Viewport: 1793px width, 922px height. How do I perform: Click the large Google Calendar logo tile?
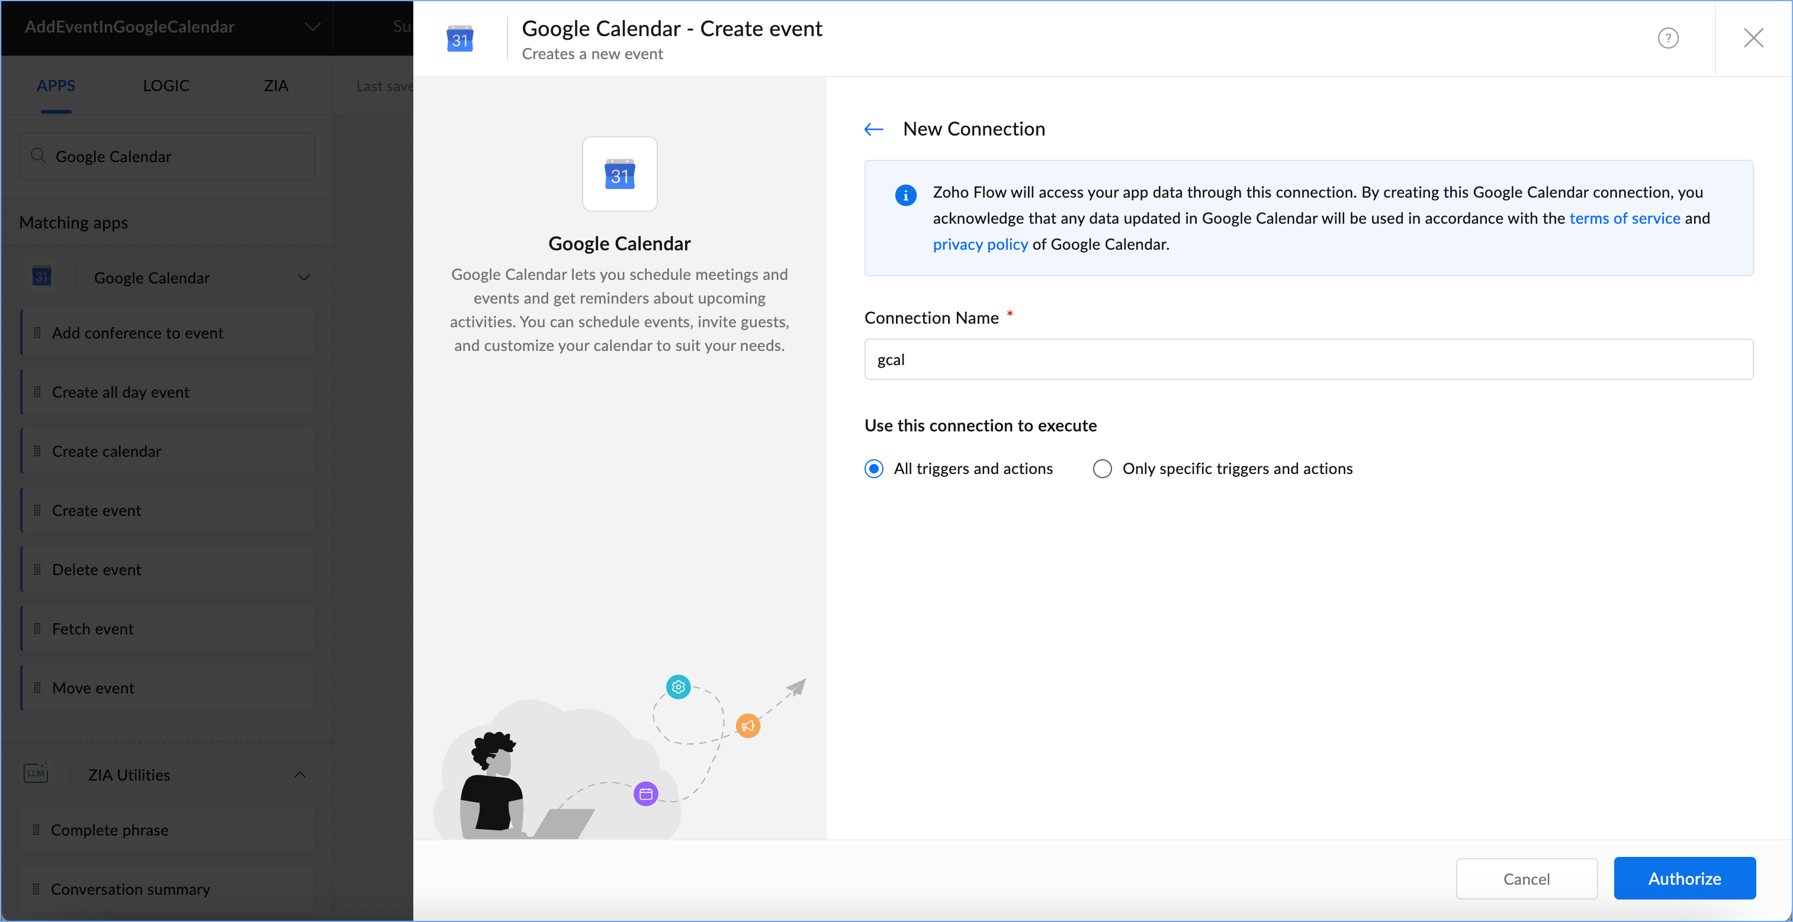(x=619, y=174)
